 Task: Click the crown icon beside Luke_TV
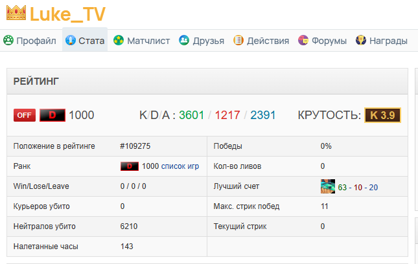16,13
